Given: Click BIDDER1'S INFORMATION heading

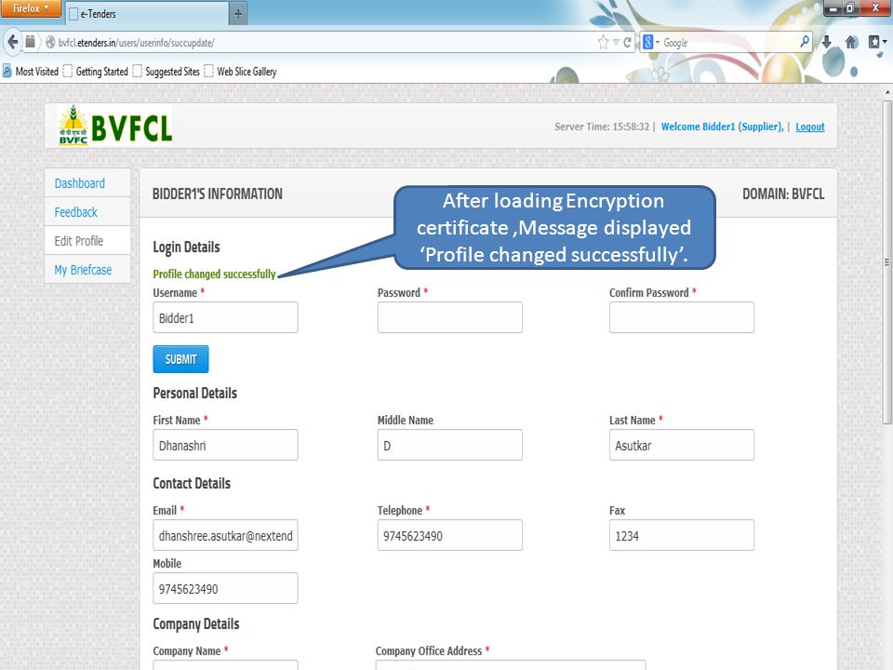Looking at the screenshot, I should point(218,194).
